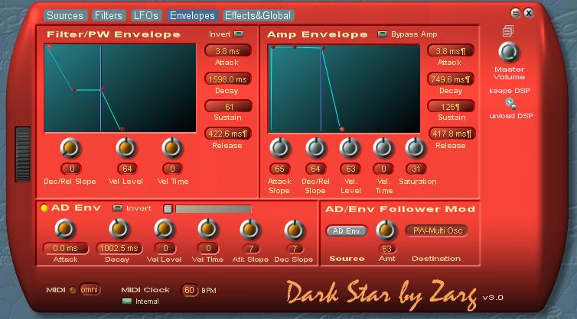Viewport: 577px width, 319px height.
Task: Click the Amp envelope Vel. Level knob
Action: click(350, 148)
